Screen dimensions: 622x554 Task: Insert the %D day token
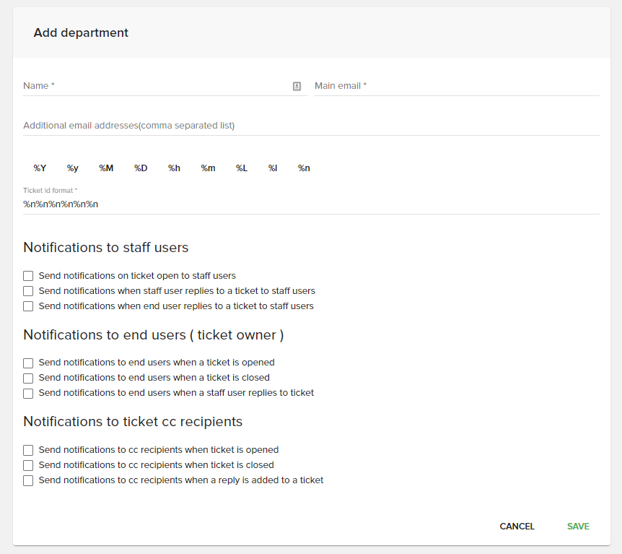pyautogui.click(x=140, y=168)
